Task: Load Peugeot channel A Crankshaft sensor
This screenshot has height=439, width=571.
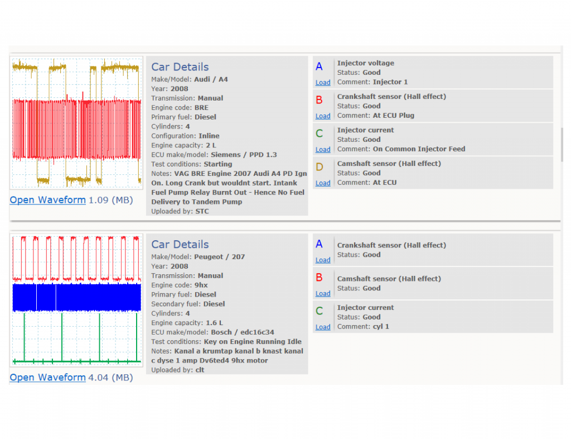Action: (x=323, y=260)
